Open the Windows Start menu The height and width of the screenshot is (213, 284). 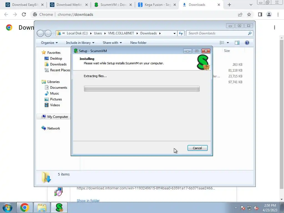[7, 207]
